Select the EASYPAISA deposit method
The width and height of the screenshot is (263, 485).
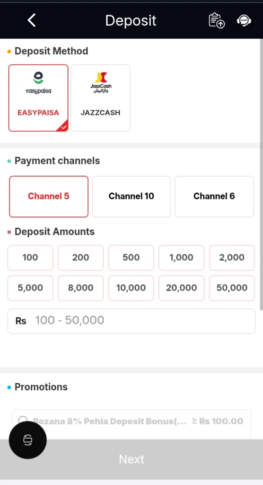pos(38,98)
